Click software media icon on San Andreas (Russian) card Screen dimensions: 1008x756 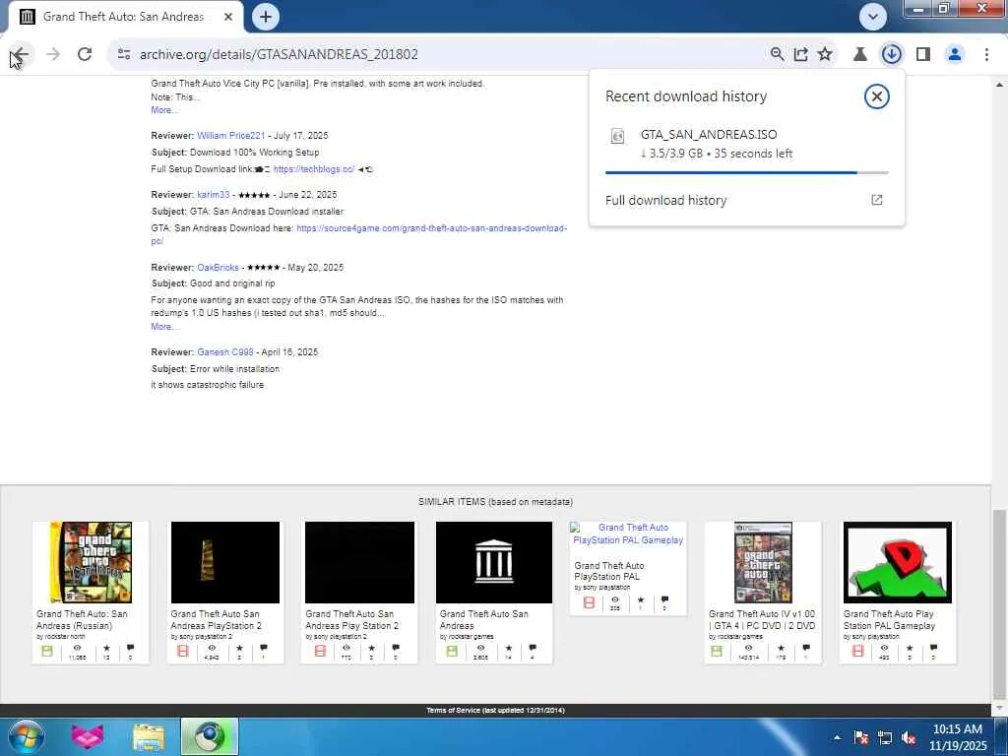47,652
